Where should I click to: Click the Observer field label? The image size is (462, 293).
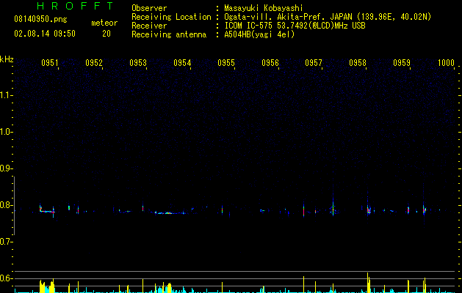(149, 8)
